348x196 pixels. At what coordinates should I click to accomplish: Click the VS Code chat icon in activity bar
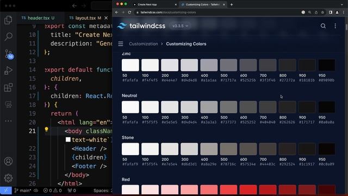coord(8,105)
